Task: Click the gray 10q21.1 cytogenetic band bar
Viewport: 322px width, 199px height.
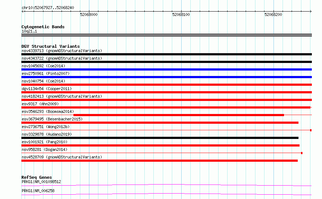Action: coord(166,35)
